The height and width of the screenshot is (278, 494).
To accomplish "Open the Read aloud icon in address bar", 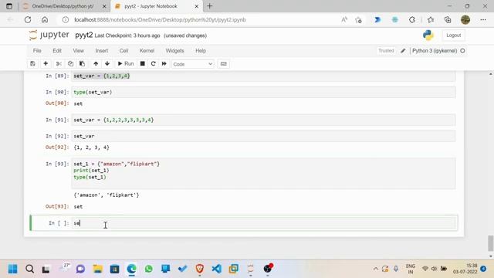I will tap(344, 19).
